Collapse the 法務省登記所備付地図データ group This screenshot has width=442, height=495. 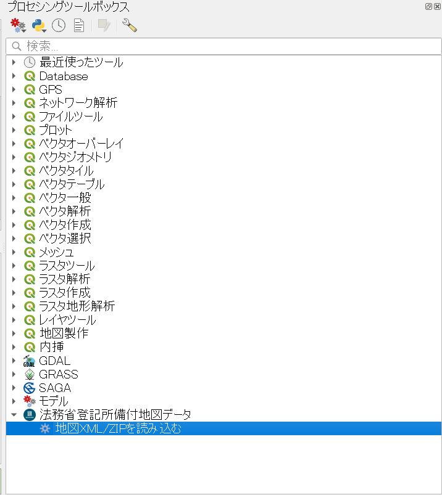(x=14, y=415)
